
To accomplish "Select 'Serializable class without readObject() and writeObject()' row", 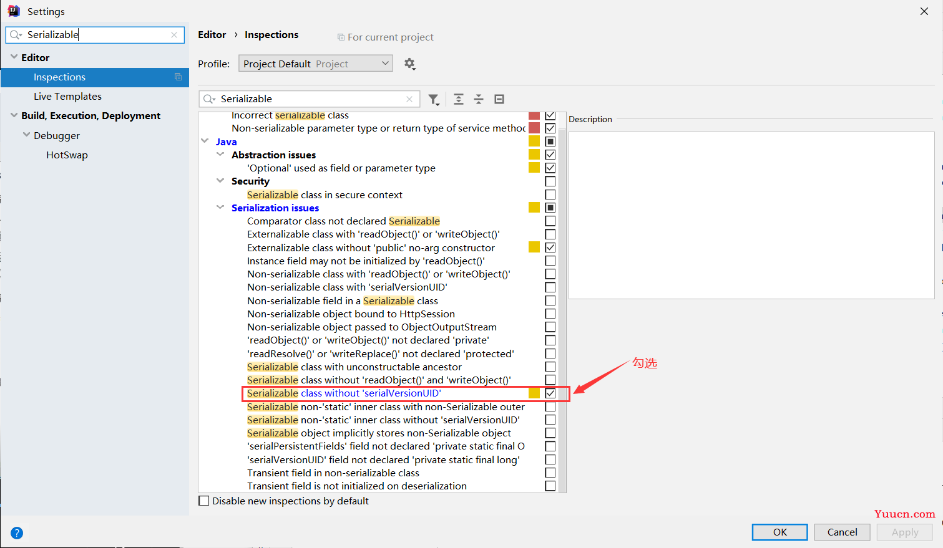I will pos(378,380).
